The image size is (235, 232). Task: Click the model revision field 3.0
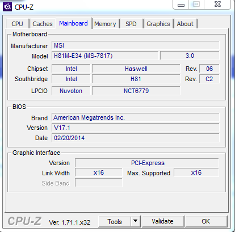coord(190,56)
